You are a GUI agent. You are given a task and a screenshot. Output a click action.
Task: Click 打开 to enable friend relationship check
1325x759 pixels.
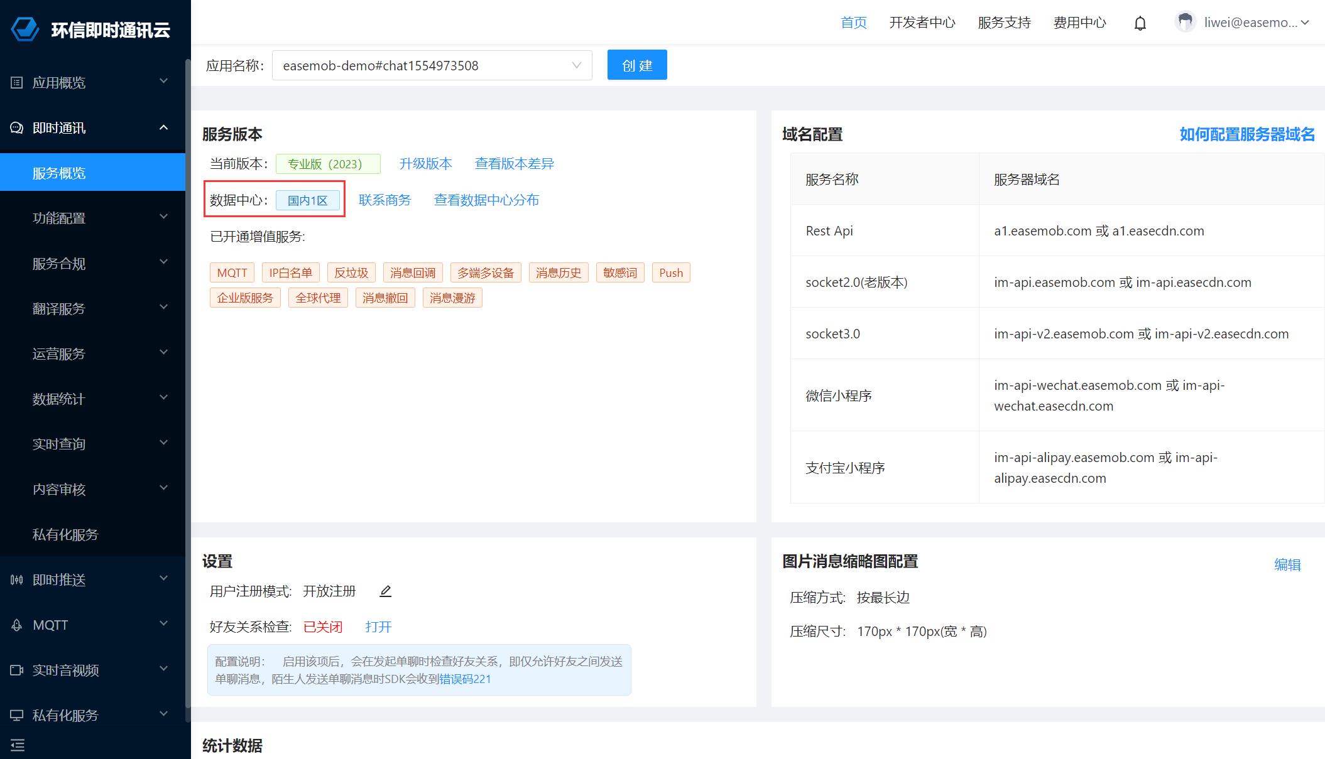pyautogui.click(x=379, y=627)
